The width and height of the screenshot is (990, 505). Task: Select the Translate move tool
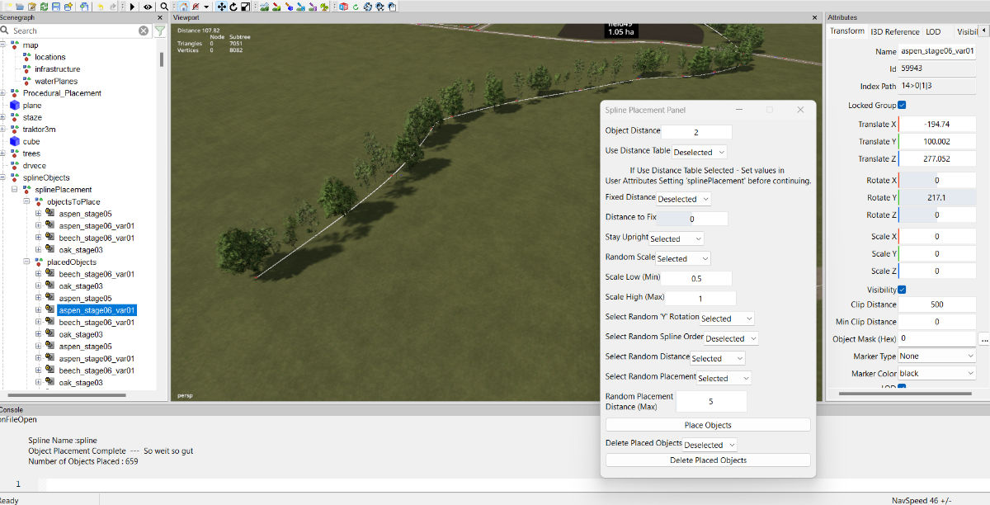pyautogui.click(x=222, y=6)
